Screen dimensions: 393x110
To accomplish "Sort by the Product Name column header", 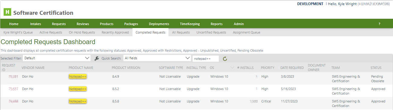I will (x=81, y=68).
